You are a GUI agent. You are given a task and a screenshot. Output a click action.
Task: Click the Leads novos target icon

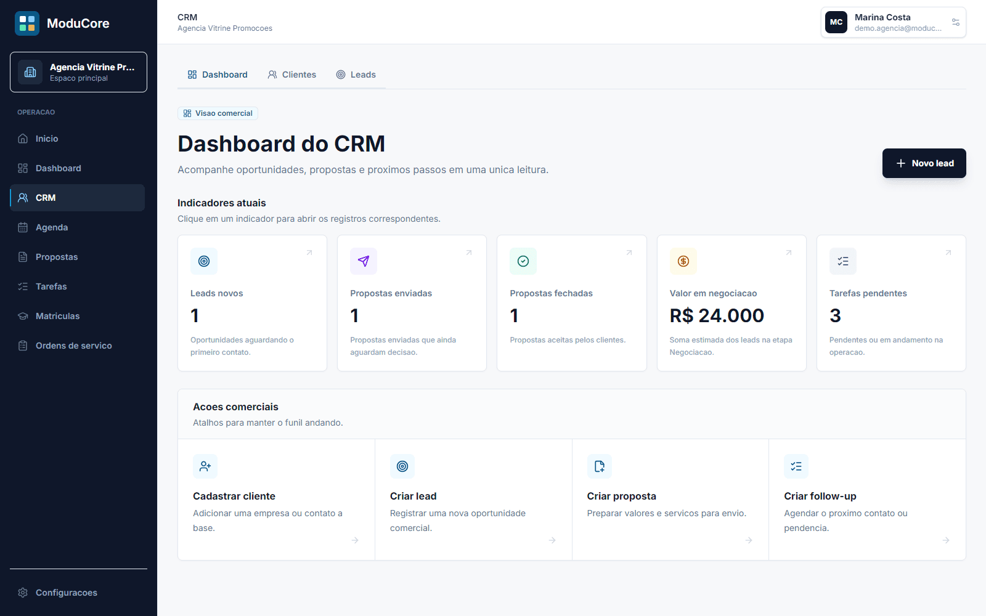click(x=204, y=261)
